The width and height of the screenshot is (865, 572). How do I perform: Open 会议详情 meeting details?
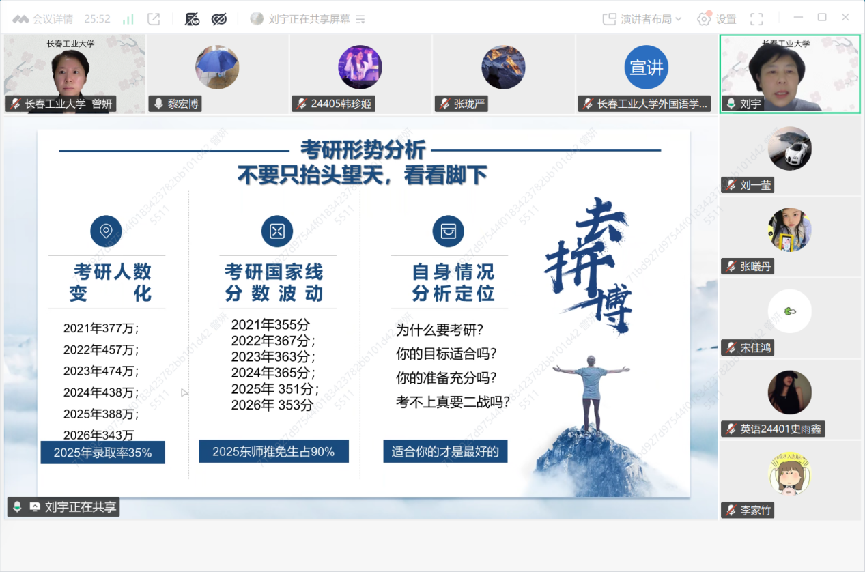tap(42, 19)
